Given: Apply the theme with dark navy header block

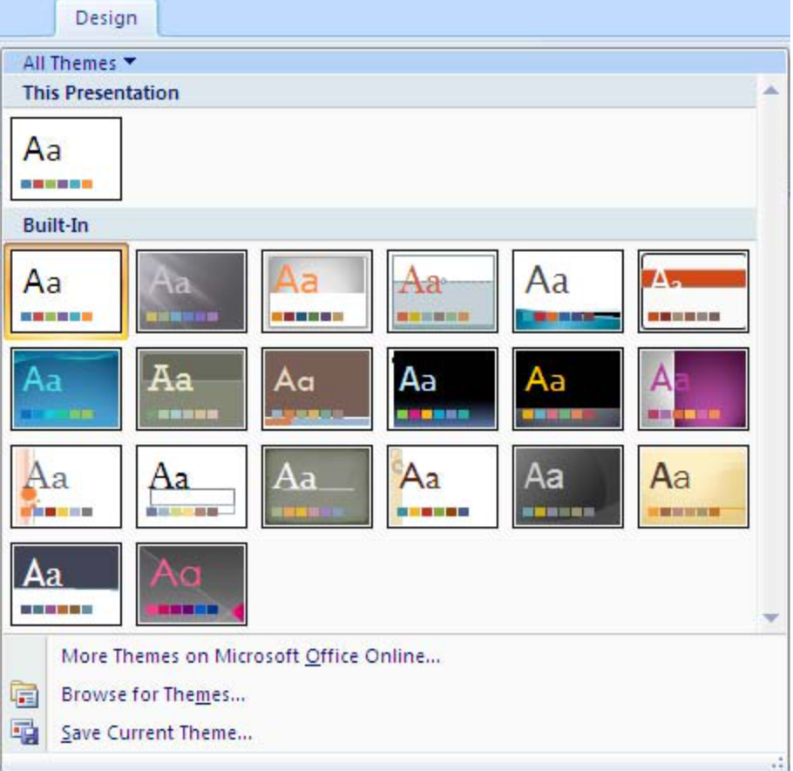Looking at the screenshot, I should (x=66, y=584).
